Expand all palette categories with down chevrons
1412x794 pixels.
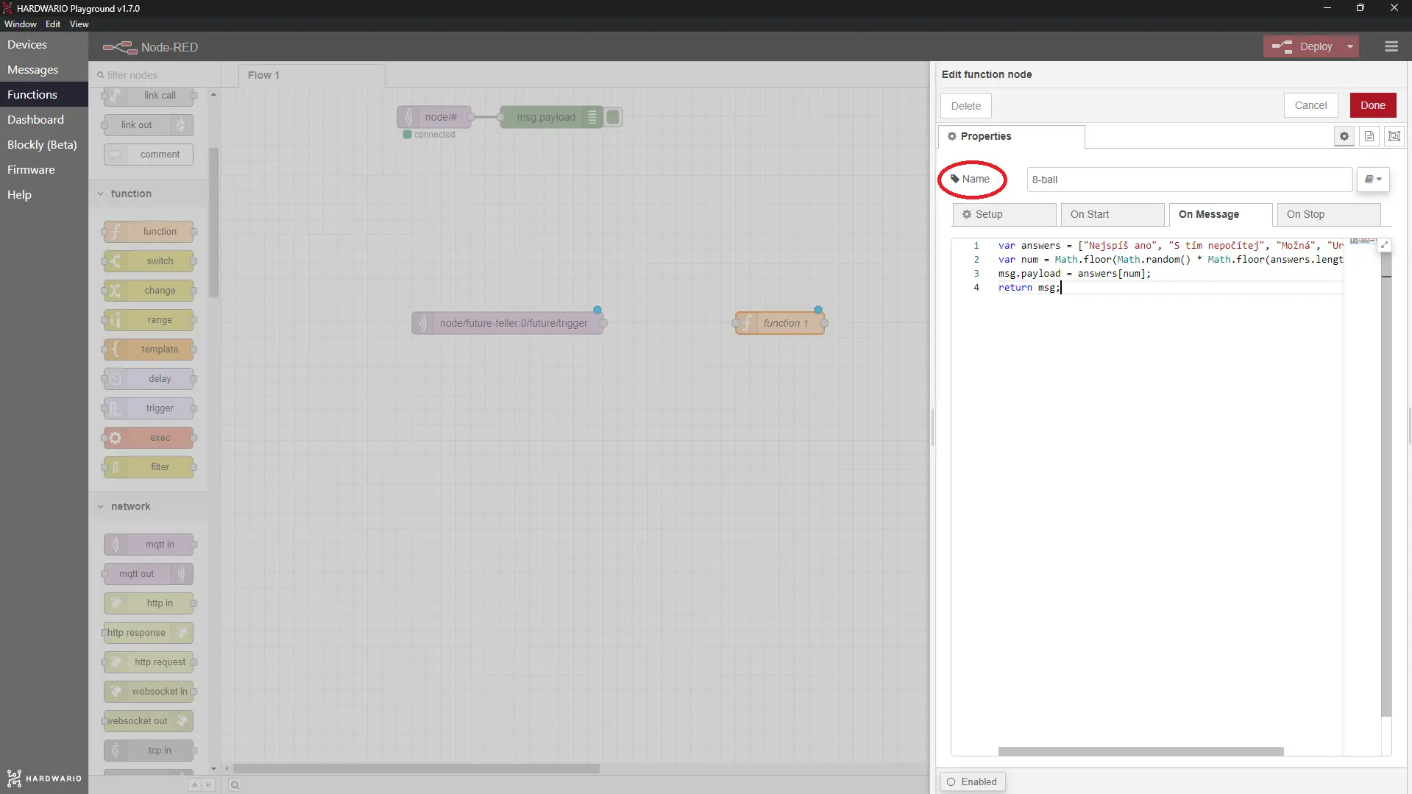coord(208,785)
